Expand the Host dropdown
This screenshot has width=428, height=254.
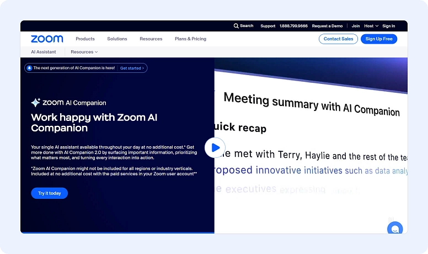tap(371, 26)
